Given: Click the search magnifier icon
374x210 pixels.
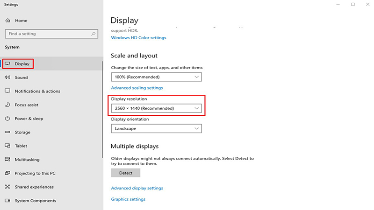Looking at the screenshot, I should 93,34.
